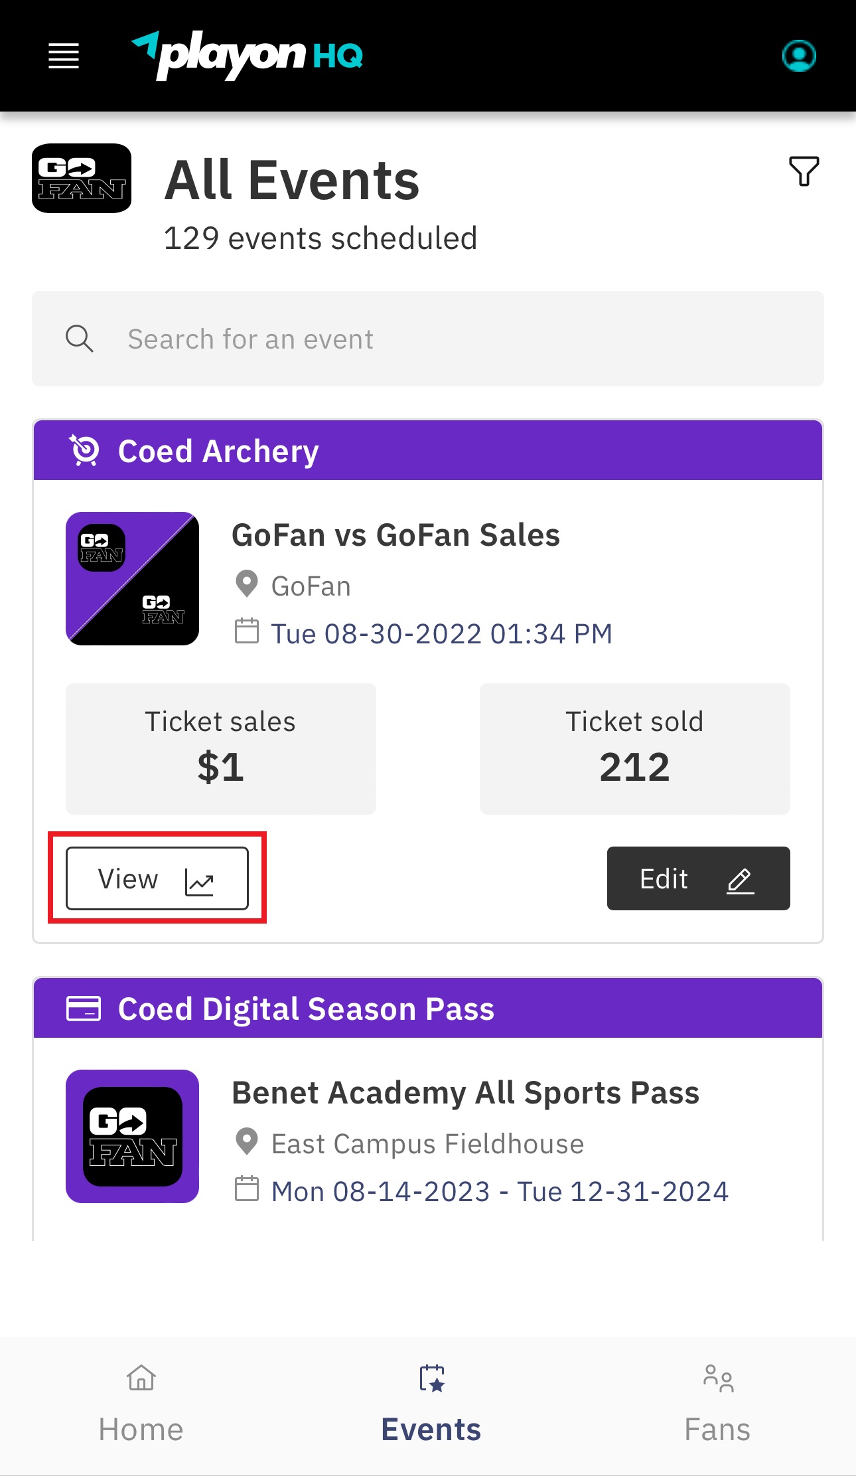Image resolution: width=856 pixels, height=1476 pixels.
Task: Click the archery target icon on Coed Archery header
Action: click(x=85, y=450)
